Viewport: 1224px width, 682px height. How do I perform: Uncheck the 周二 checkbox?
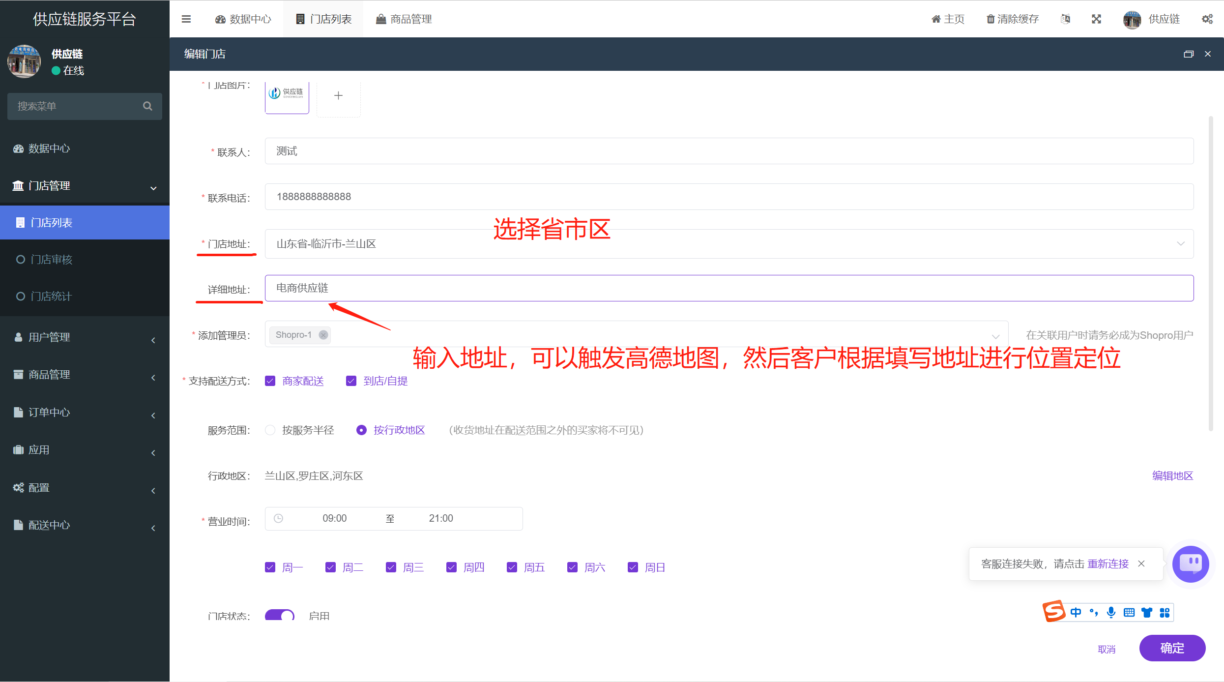point(330,567)
